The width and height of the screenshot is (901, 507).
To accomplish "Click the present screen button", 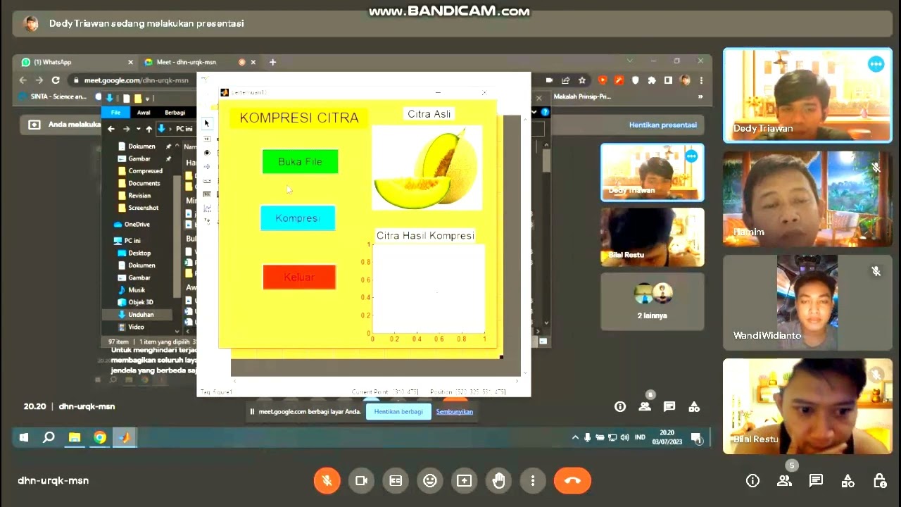I will coord(465,480).
